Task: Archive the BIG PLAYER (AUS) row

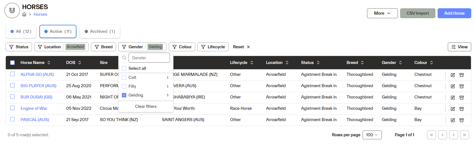Action: (461, 86)
